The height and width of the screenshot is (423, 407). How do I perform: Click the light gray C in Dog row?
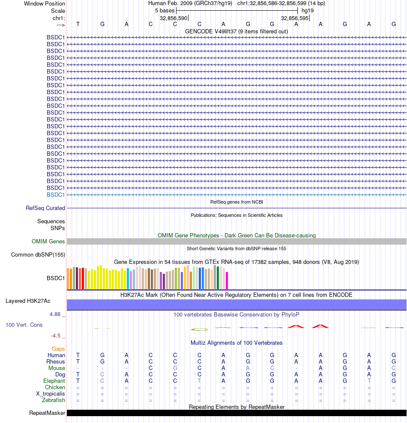(102, 375)
